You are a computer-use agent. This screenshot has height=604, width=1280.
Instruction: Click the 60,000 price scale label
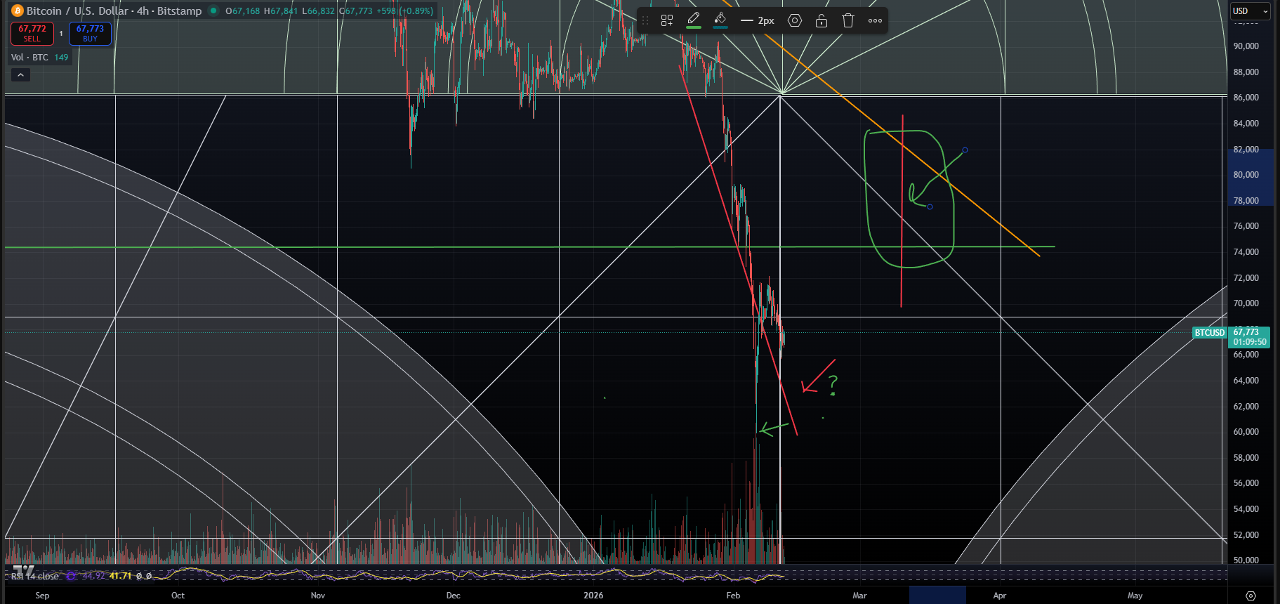1246,431
